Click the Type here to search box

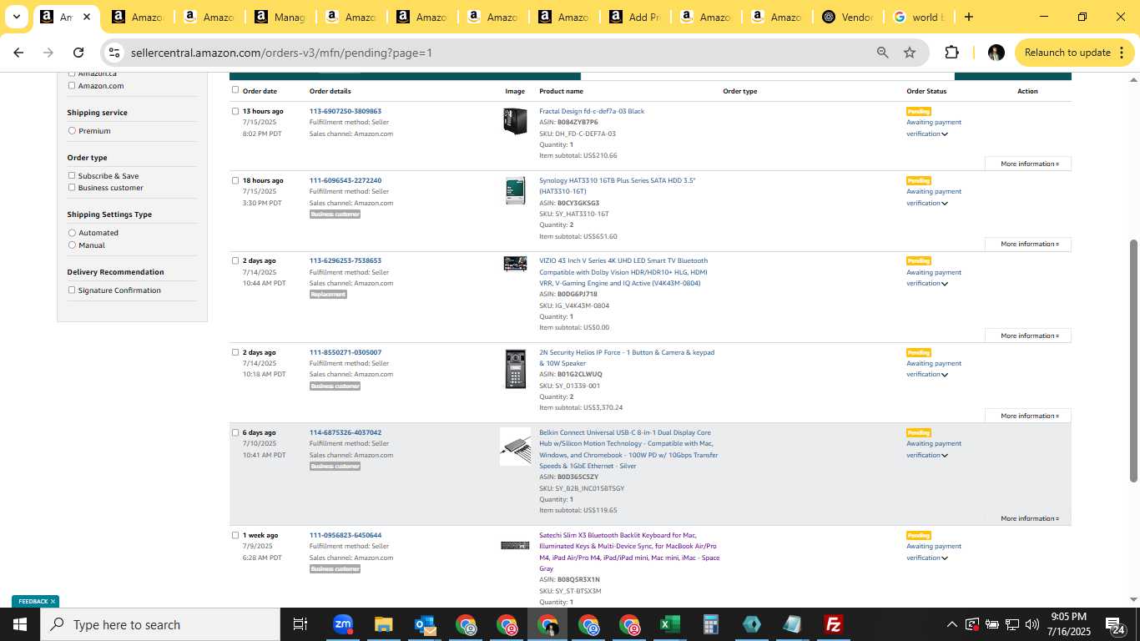tap(160, 624)
